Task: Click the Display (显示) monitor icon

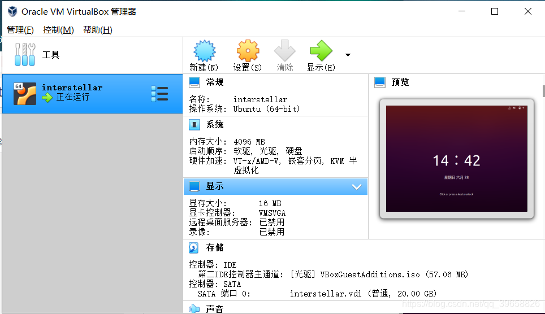Action: click(194, 186)
